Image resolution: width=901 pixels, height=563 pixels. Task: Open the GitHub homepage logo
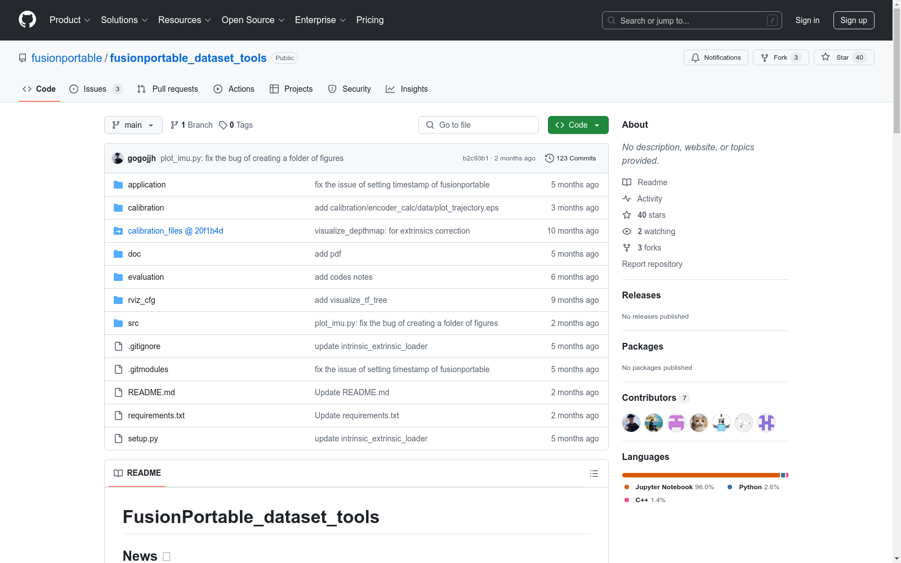27,20
